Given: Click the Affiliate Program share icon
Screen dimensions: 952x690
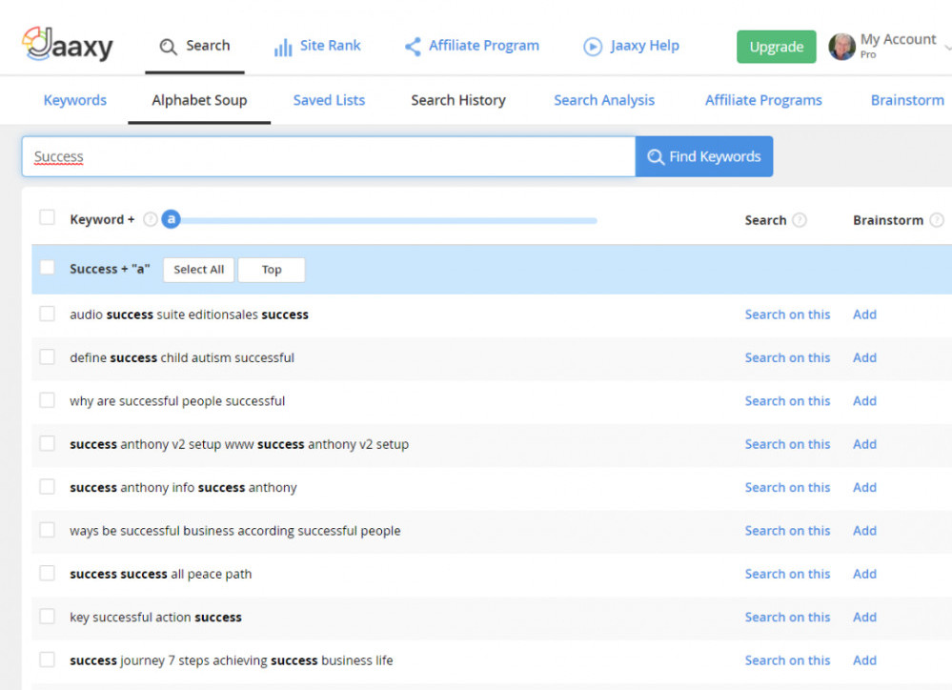Looking at the screenshot, I should pyautogui.click(x=413, y=47).
